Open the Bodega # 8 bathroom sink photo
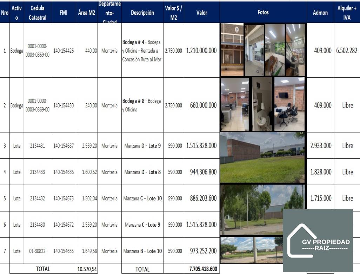The image size is (360, 274). [262, 104]
